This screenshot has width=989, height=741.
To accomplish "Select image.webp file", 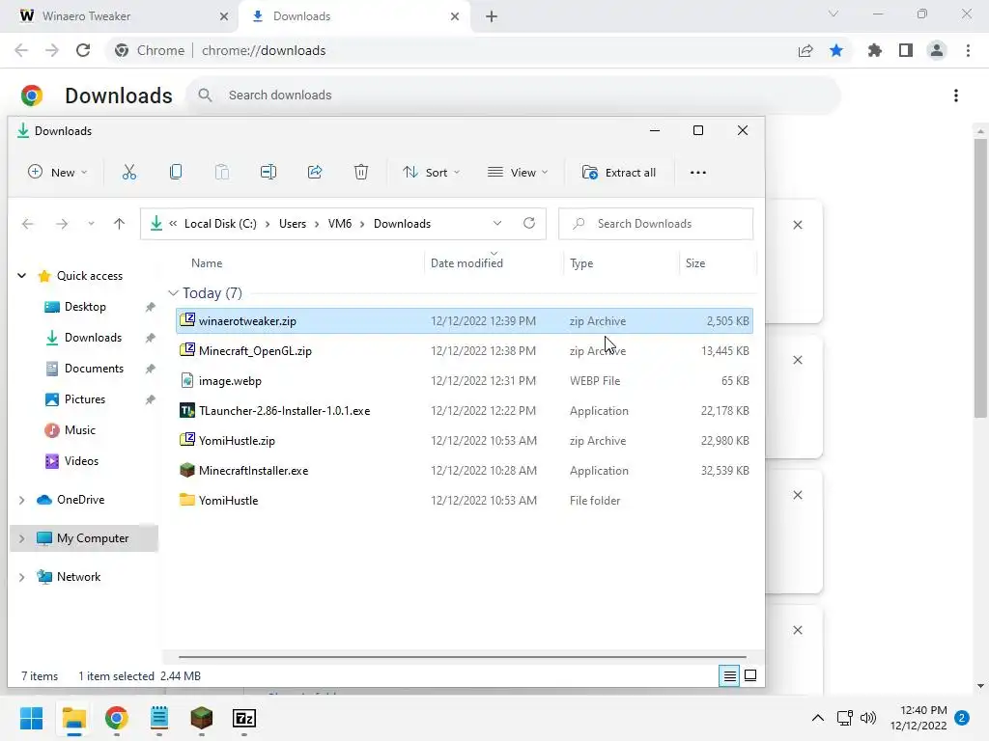I will (465, 380).
